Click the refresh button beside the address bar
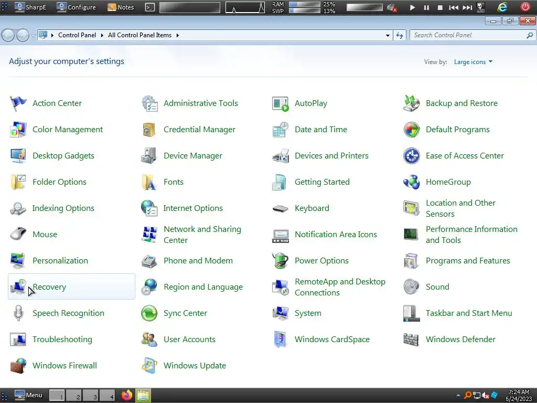Screen dimensions: 537x403 click(400, 35)
